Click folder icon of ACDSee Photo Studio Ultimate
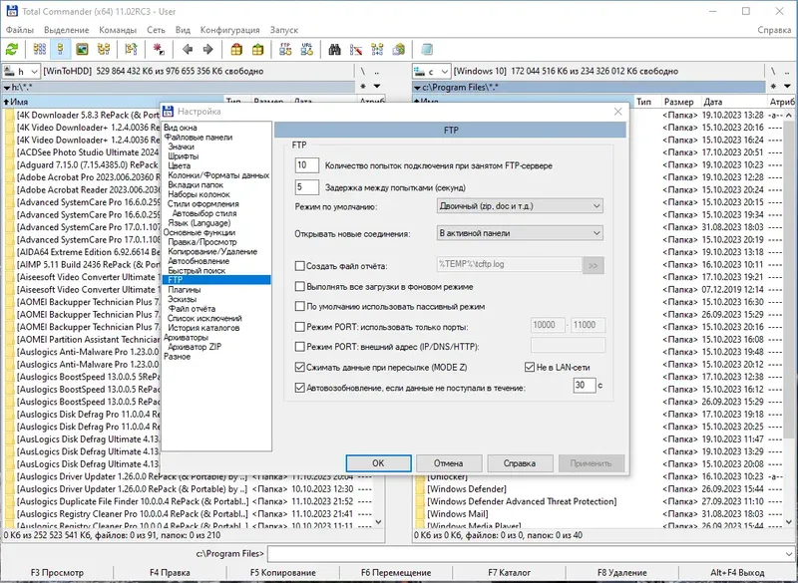 pos(10,152)
